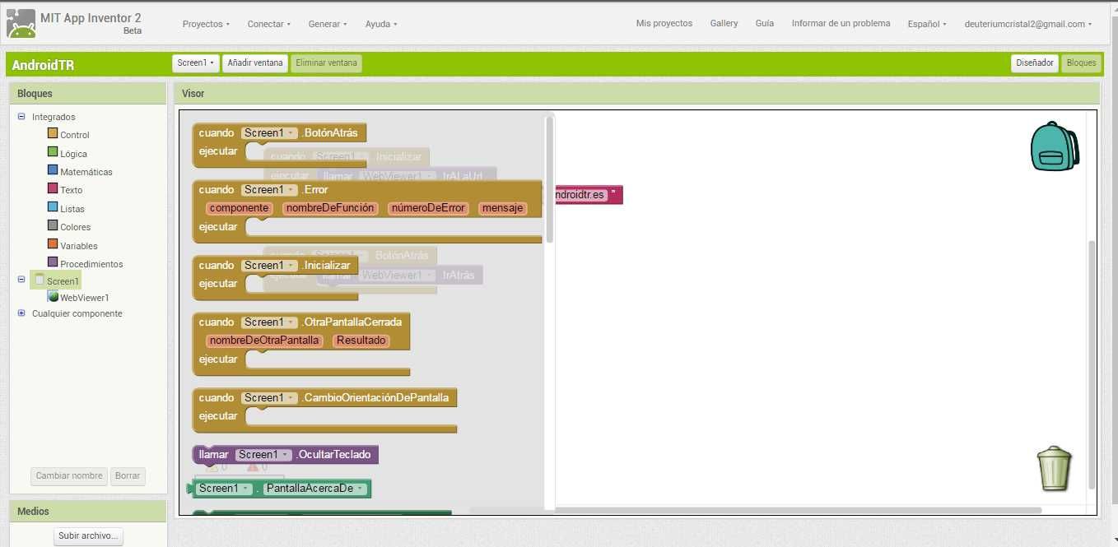The image size is (1118, 547).
Task: Click the trash can icon
Action: coord(1054,468)
